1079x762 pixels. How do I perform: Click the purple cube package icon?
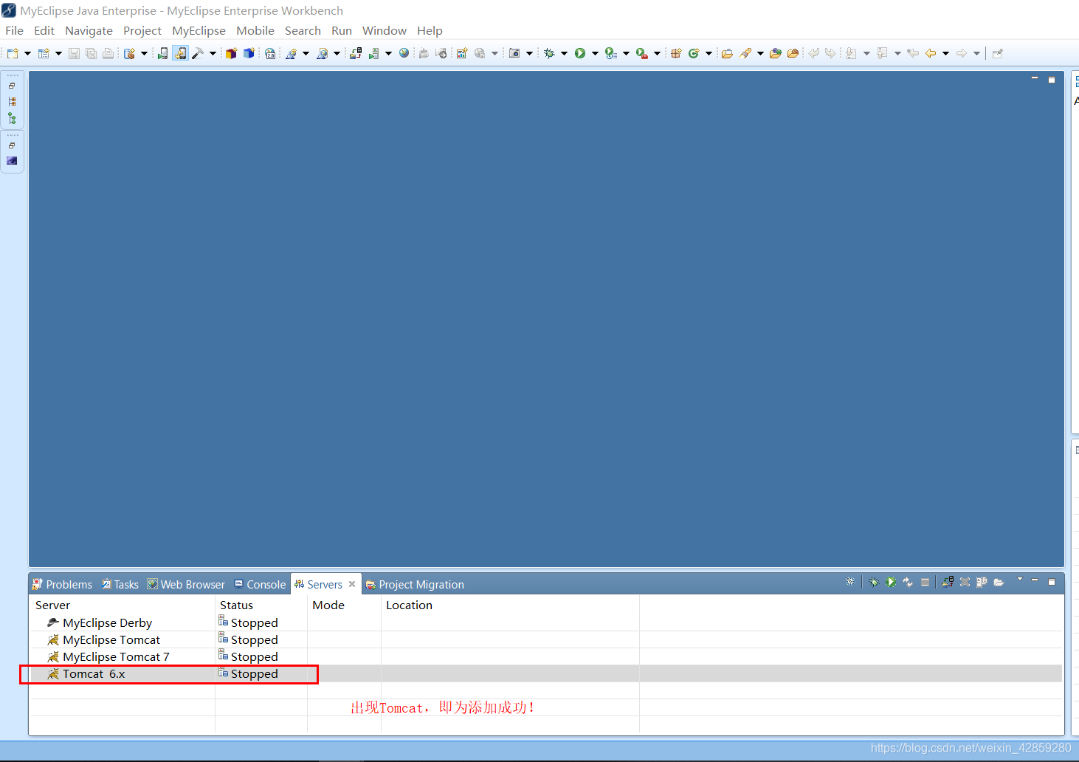[231, 53]
